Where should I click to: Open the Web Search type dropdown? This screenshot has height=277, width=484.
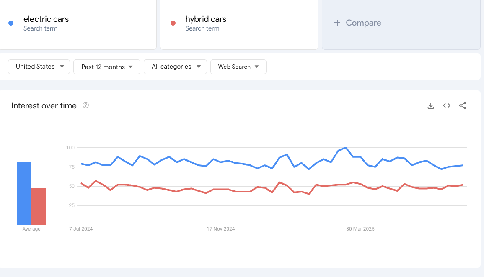pos(238,67)
